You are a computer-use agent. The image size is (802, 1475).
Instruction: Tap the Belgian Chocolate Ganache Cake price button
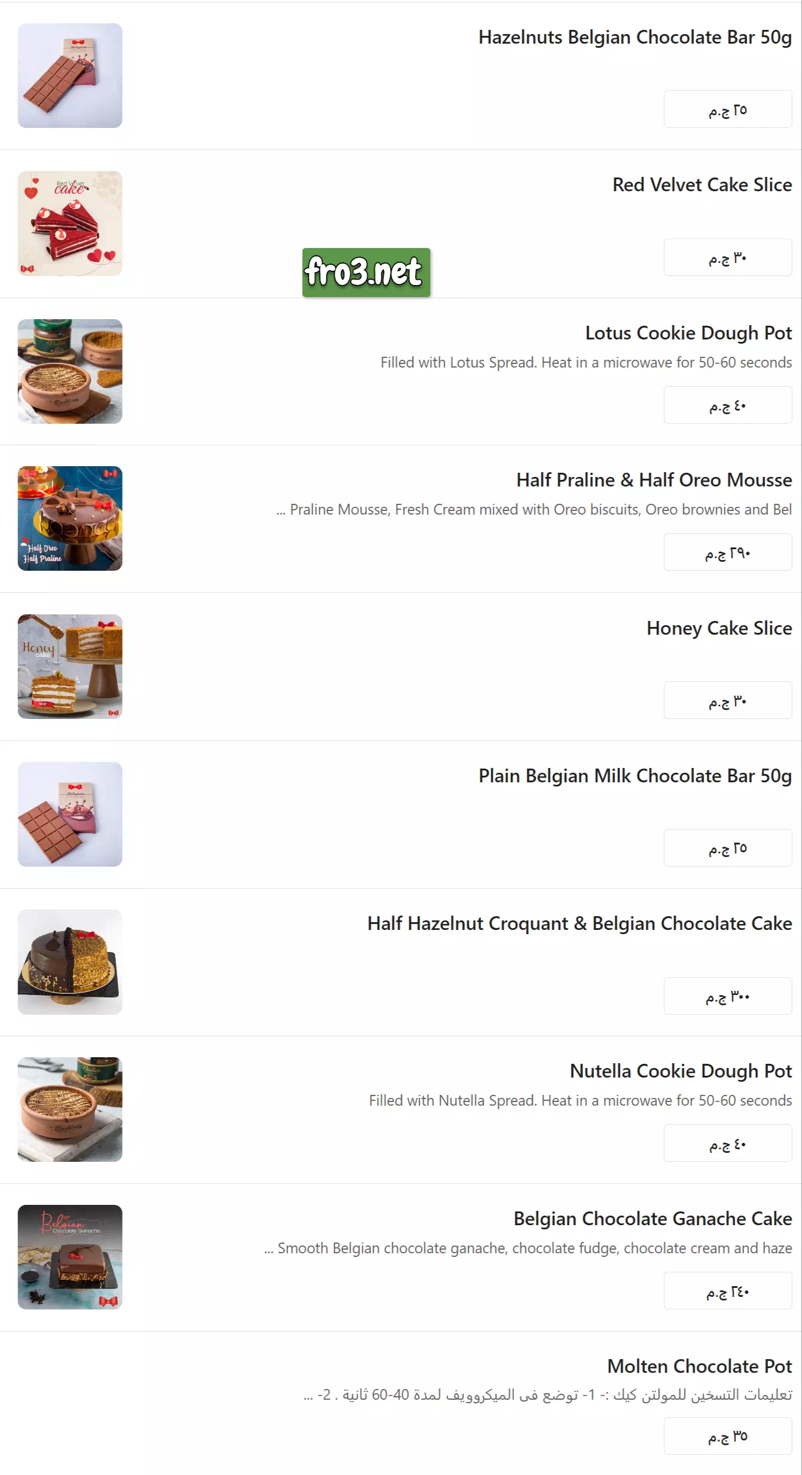727,1291
